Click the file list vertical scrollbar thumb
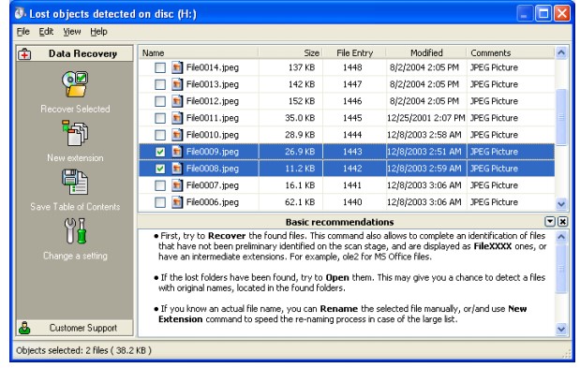 [x=561, y=117]
